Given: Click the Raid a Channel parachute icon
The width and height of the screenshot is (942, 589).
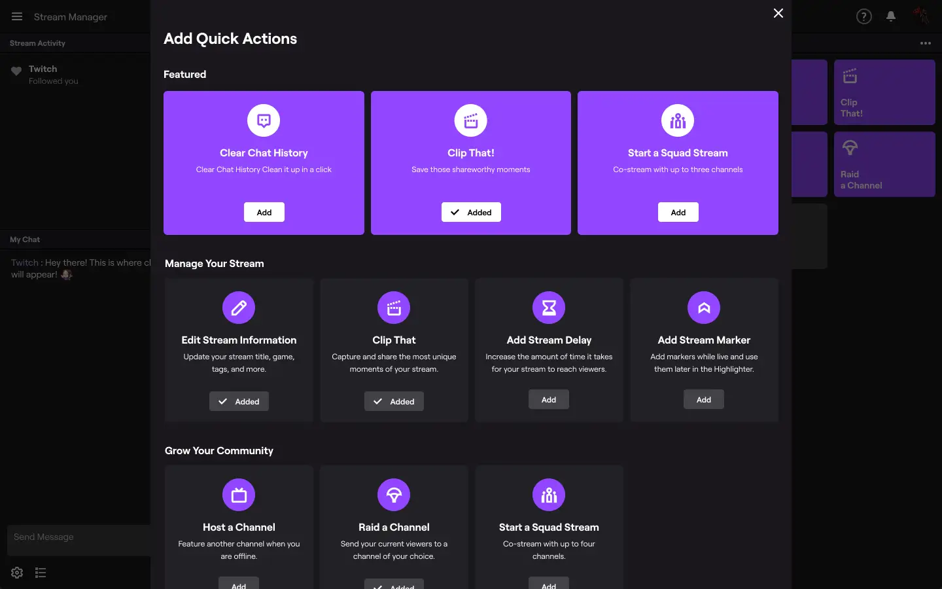Looking at the screenshot, I should [x=394, y=495].
